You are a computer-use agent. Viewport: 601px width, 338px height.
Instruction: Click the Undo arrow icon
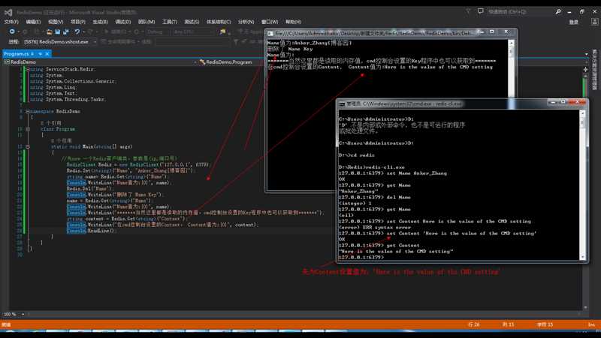click(x=77, y=32)
